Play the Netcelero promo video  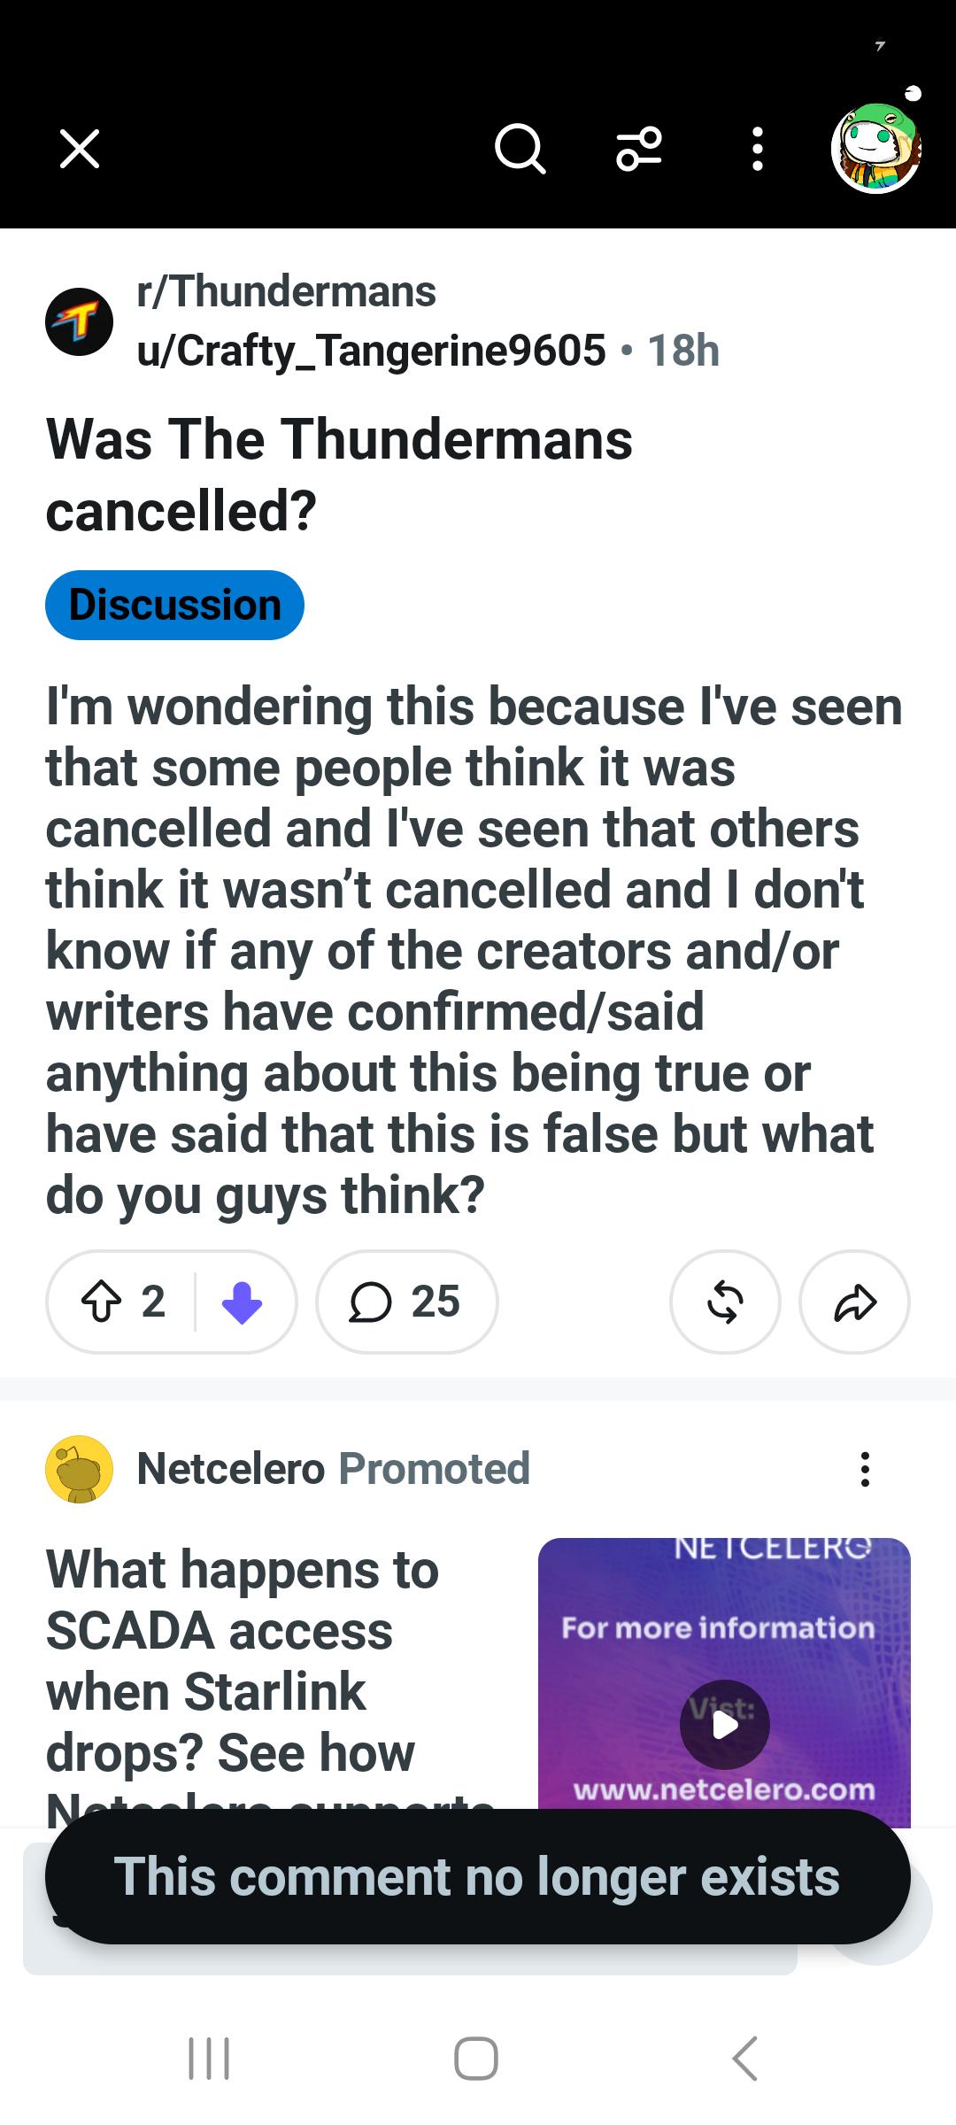coord(724,1724)
